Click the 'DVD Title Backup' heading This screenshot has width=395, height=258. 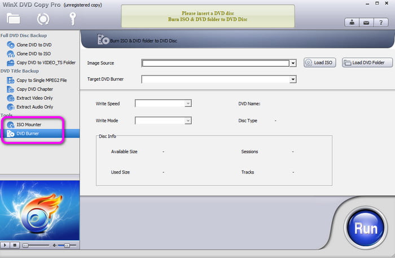(20, 71)
